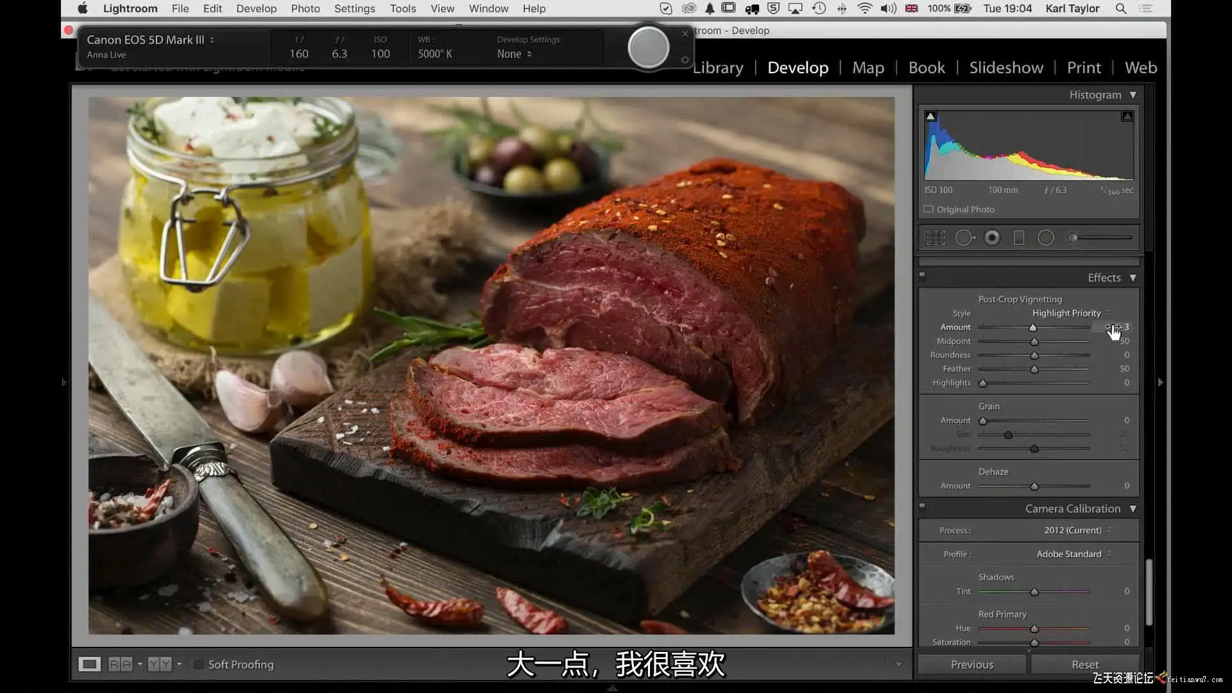
Task: Select the Graduated Filter tool
Action: click(x=1018, y=238)
